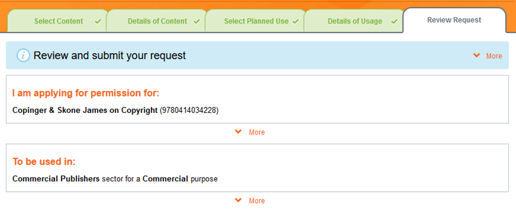Click the Copinger & Skone James on Copyright title
The width and height of the screenshot is (516, 211).
point(85,110)
